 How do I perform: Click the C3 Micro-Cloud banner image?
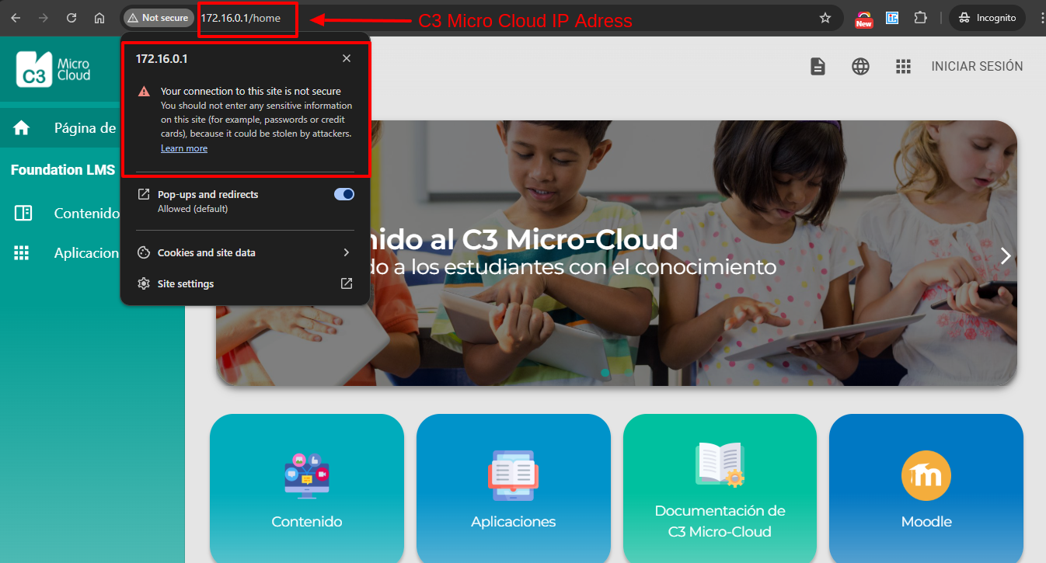[616, 253]
